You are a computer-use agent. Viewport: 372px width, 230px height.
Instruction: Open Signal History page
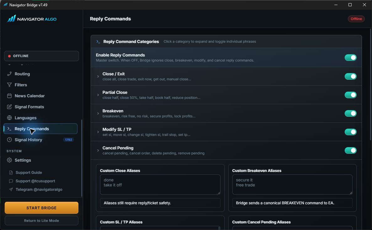click(x=40, y=140)
